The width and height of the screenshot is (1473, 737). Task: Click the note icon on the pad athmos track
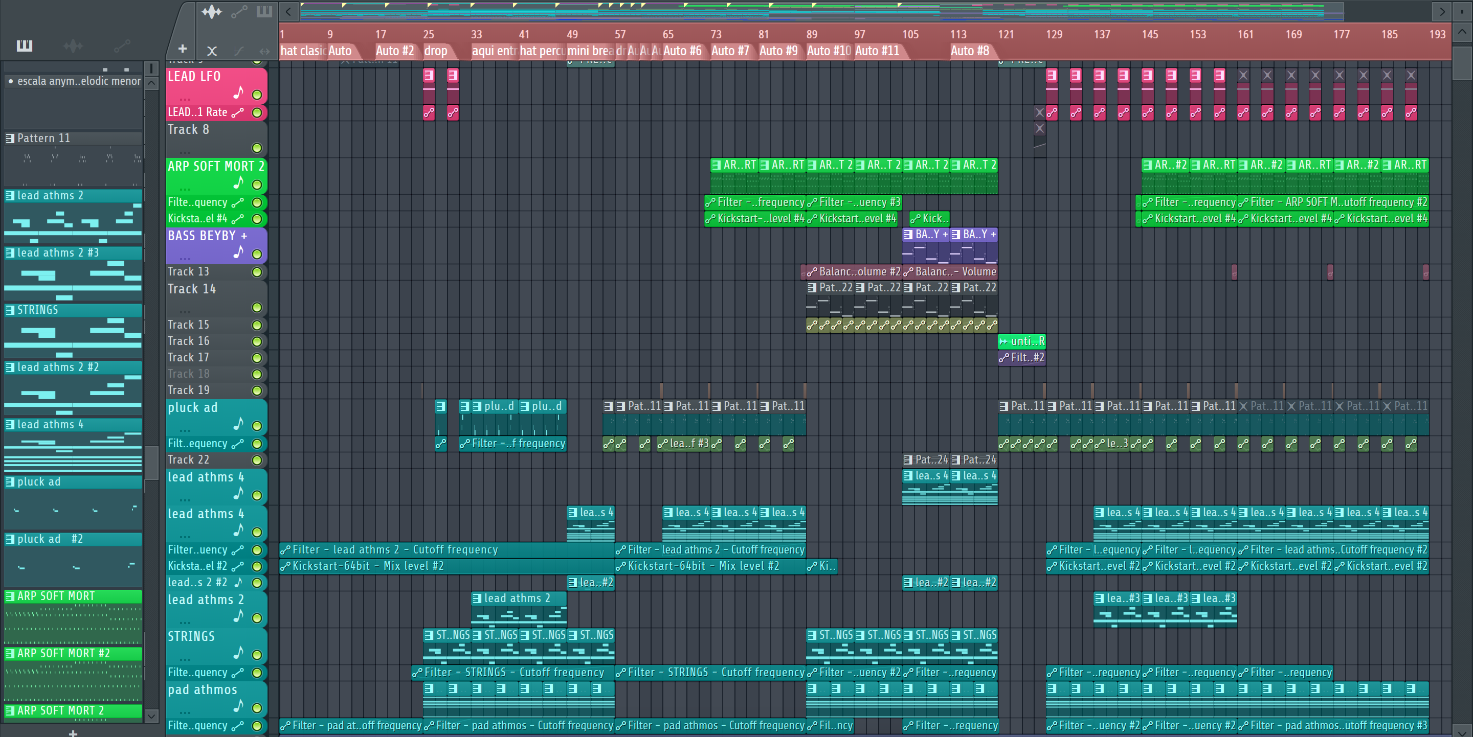238,706
